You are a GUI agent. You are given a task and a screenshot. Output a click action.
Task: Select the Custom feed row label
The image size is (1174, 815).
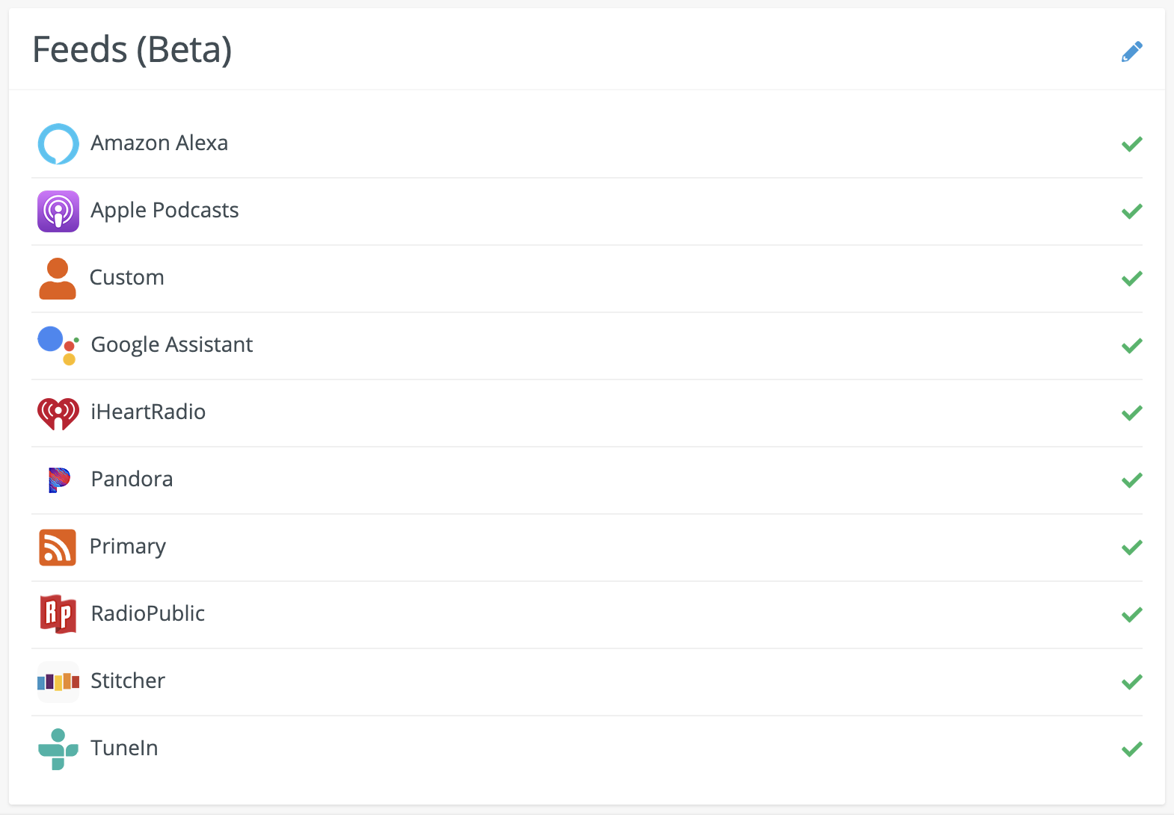tap(127, 278)
